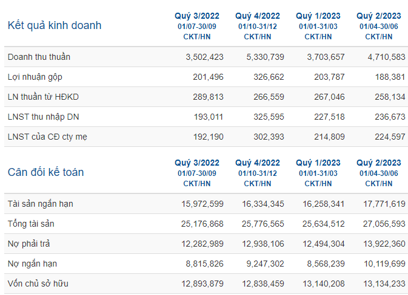Click the Doanh thu thuần row label
Viewport: 408px width, 295px height.
click(x=39, y=57)
